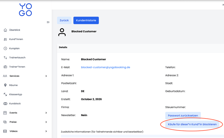Image resolution: width=224 pixels, height=138 pixels.
Task: Click the Land value 'DE'
Action: click(83, 91)
